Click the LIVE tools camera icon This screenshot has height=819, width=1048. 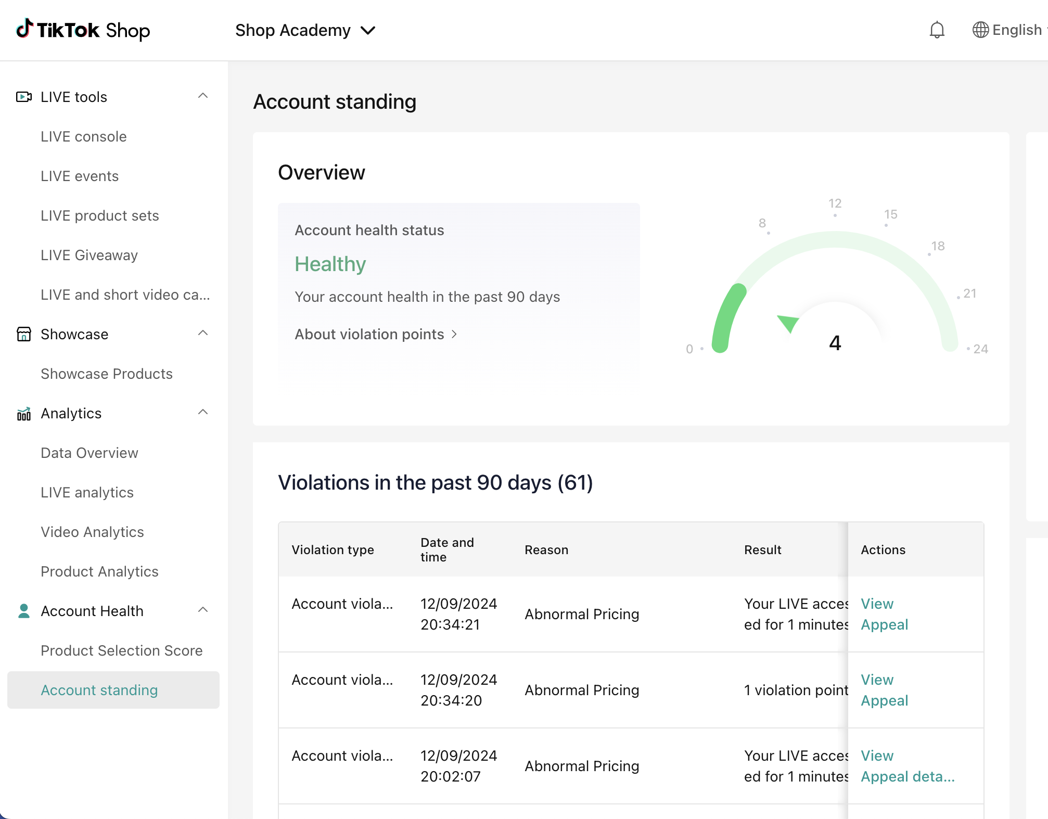[x=24, y=97]
